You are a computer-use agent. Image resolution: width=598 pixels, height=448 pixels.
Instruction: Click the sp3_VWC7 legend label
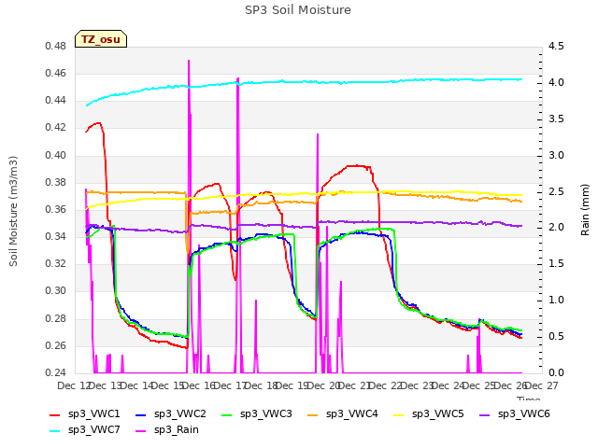[93, 429]
